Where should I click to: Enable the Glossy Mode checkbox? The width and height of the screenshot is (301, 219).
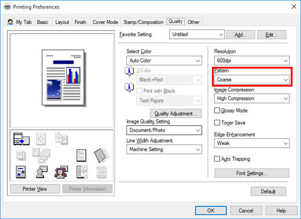point(217,111)
